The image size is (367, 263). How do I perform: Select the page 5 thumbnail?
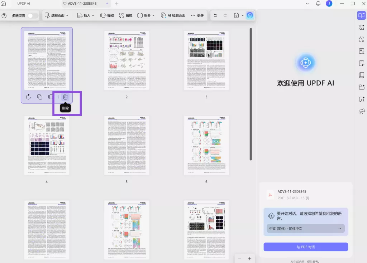point(127,145)
